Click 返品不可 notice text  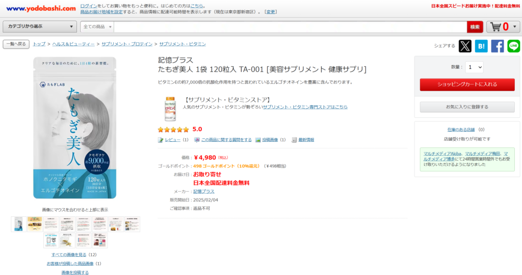tap(201, 208)
